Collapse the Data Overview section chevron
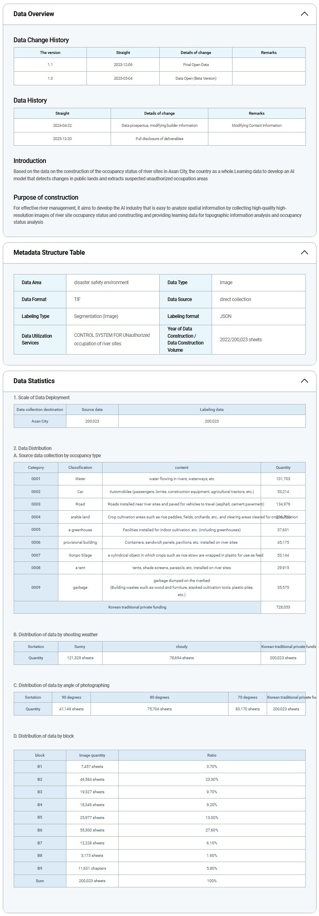The image size is (319, 916). [304, 14]
